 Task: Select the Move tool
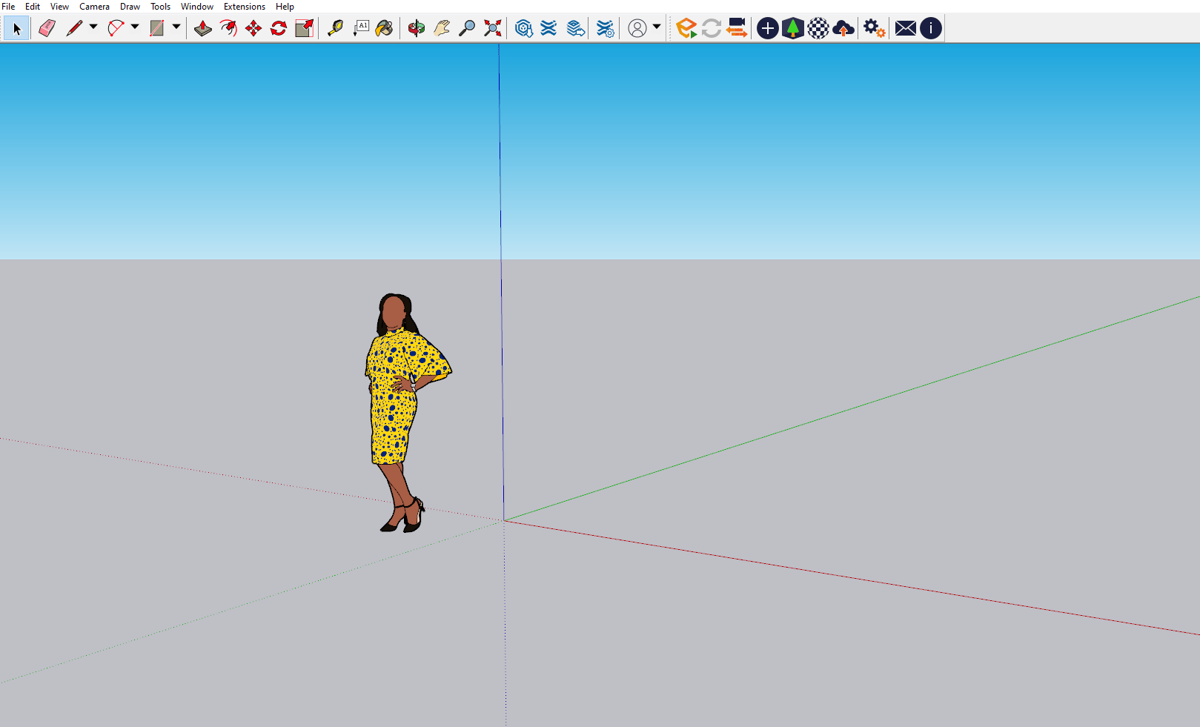pyautogui.click(x=253, y=28)
